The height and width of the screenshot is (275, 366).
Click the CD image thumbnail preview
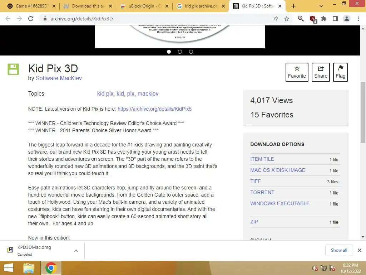click(180, 37)
